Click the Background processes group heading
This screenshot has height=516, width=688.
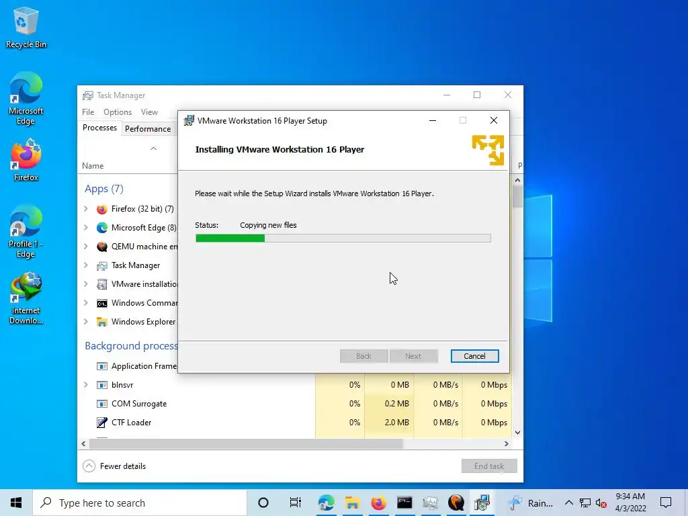[131, 346]
